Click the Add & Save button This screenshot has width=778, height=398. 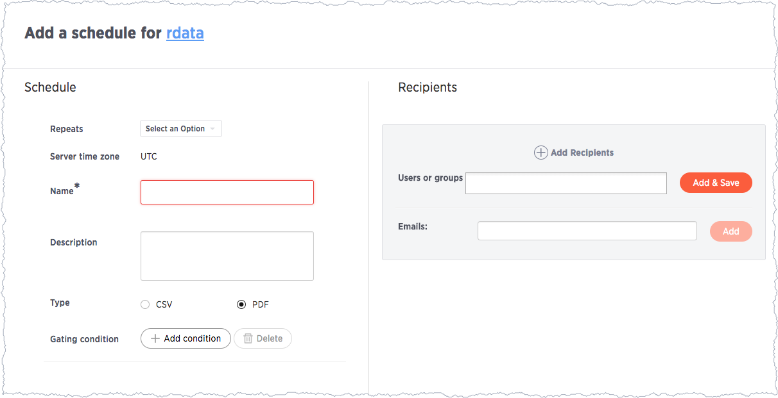(716, 183)
